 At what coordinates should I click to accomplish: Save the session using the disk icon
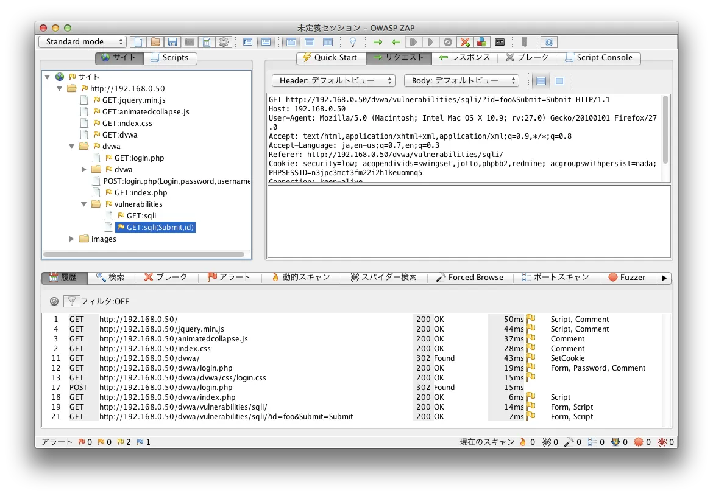point(172,41)
